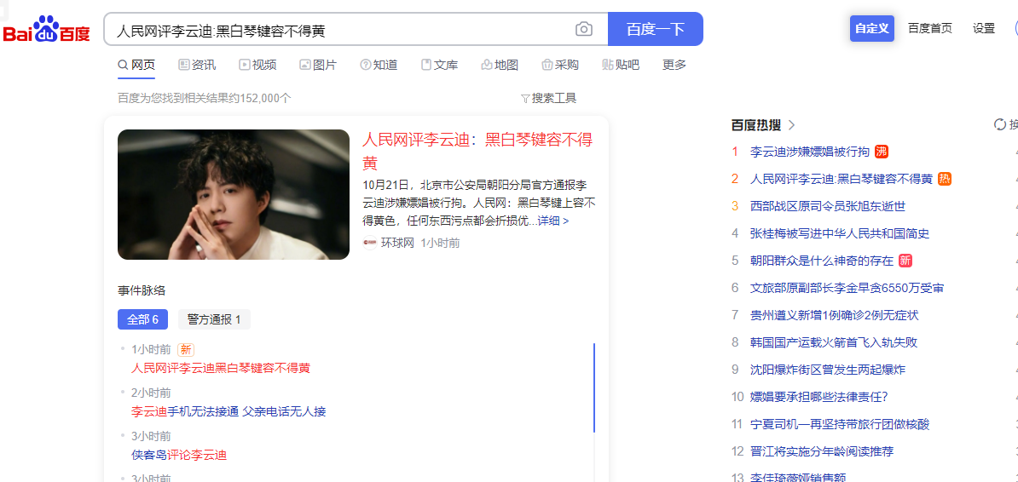
Task: Open the 图片 images tab
Action: pyautogui.click(x=317, y=65)
